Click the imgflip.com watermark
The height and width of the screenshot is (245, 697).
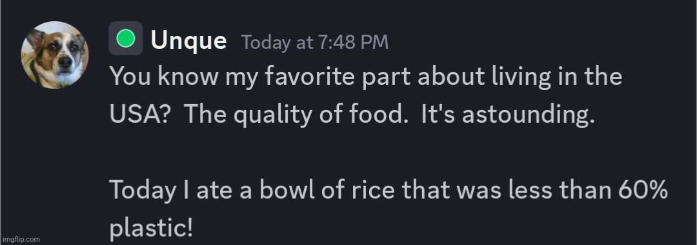(21, 240)
